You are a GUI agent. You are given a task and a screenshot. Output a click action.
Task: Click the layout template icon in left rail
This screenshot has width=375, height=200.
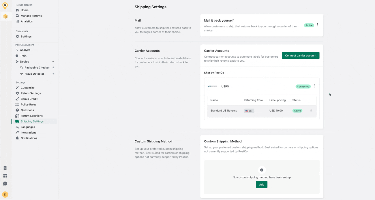5,176
